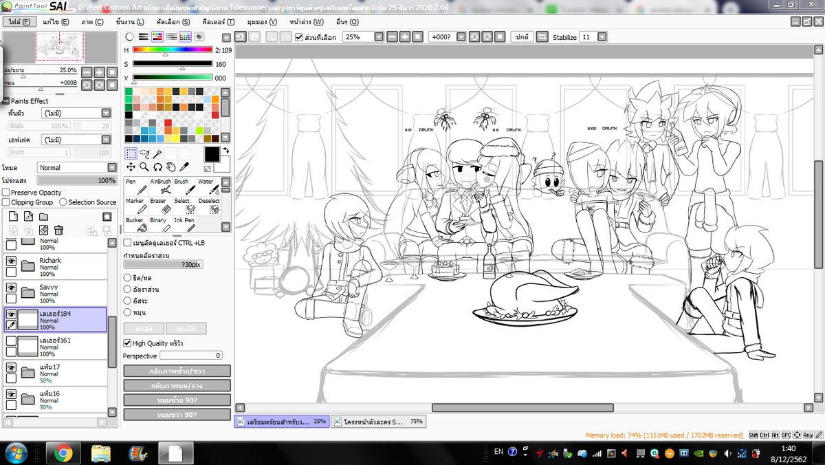825x465 pixels.
Task: Enable Preserve Opacity checkbox
Action: [x=6, y=193]
